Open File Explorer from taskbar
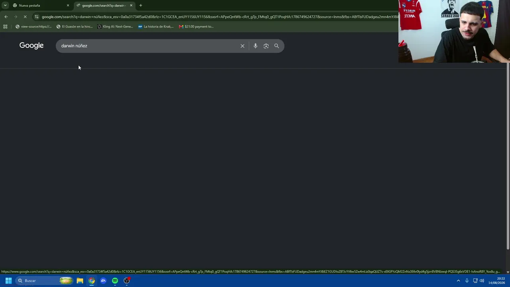 tap(80, 281)
